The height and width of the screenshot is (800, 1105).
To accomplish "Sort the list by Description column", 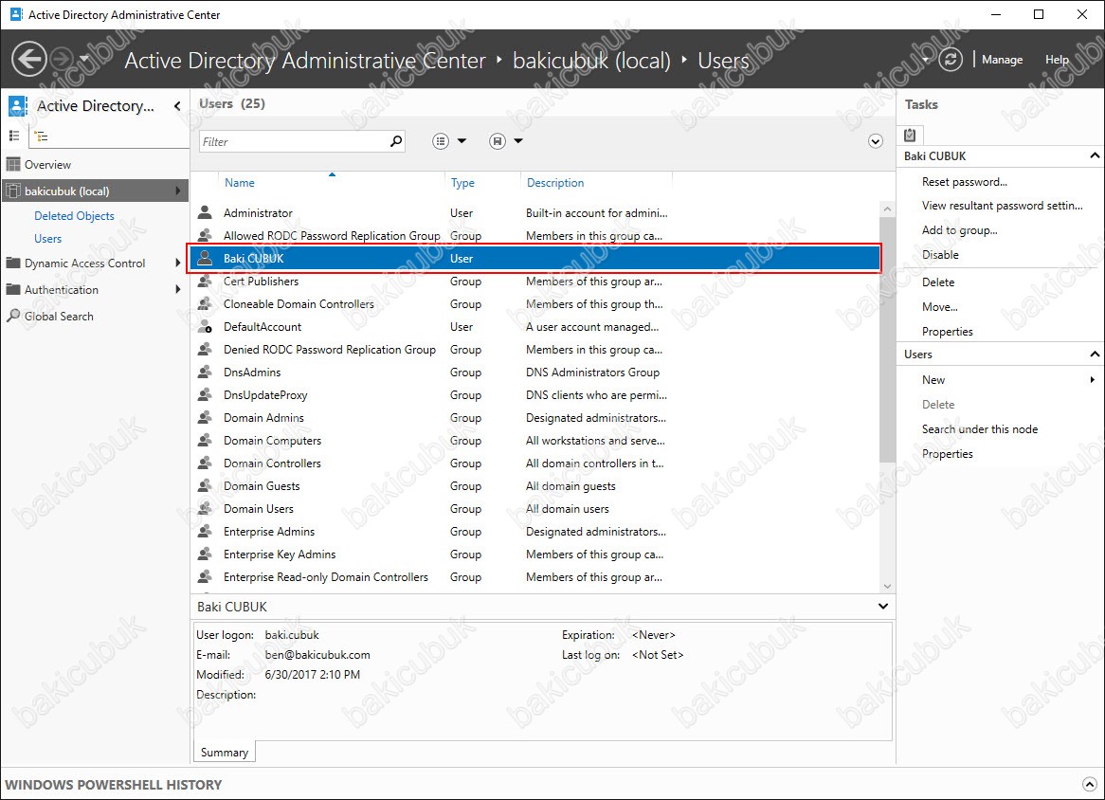I will pos(555,183).
